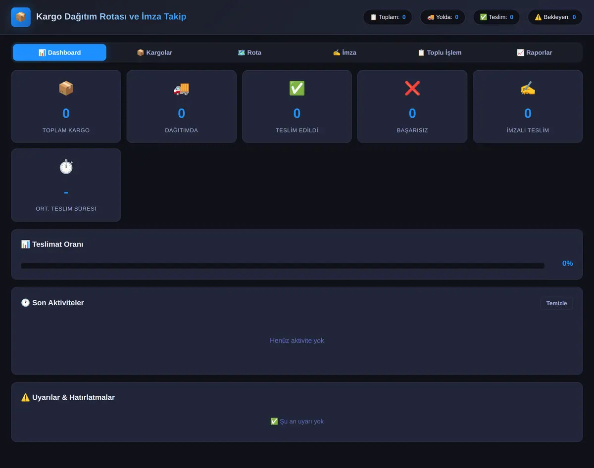
Task: Click the red cross on Başarısız card
Action: [x=412, y=88]
